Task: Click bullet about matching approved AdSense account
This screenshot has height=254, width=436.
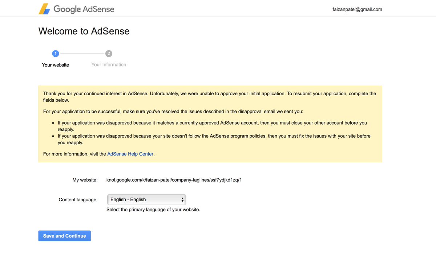Action: (212, 126)
